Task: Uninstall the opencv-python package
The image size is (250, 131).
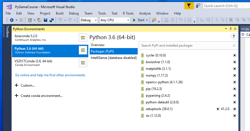Action: tap(235, 82)
